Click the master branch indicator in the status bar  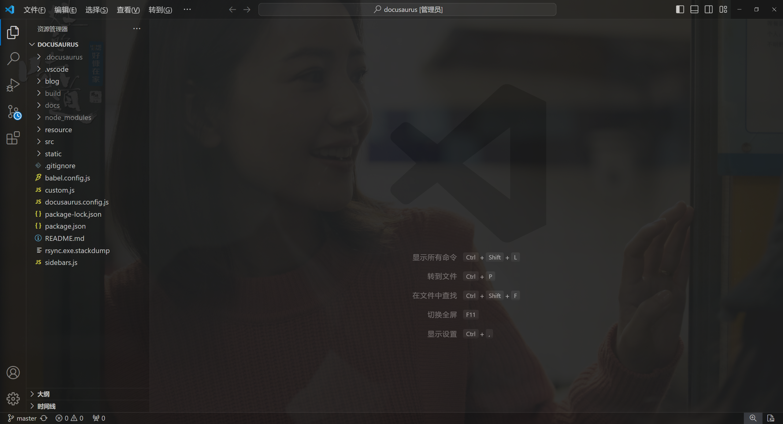click(22, 418)
